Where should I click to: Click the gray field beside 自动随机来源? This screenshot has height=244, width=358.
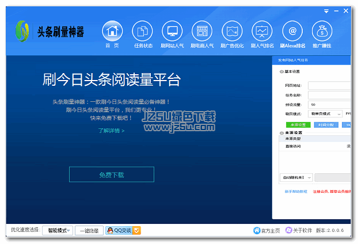coord(333,178)
